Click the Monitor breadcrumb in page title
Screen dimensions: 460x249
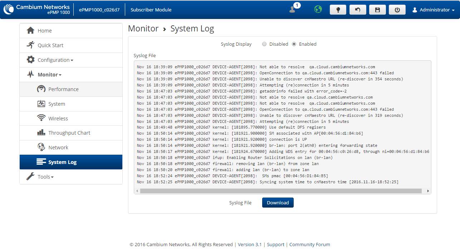(143, 29)
